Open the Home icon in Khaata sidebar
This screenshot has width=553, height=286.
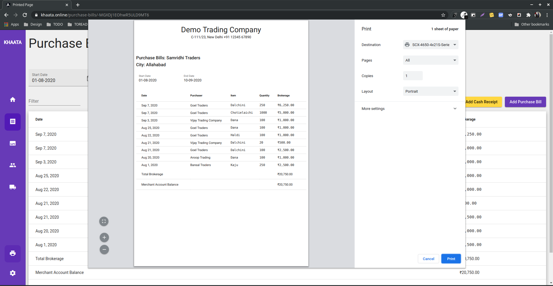click(13, 100)
